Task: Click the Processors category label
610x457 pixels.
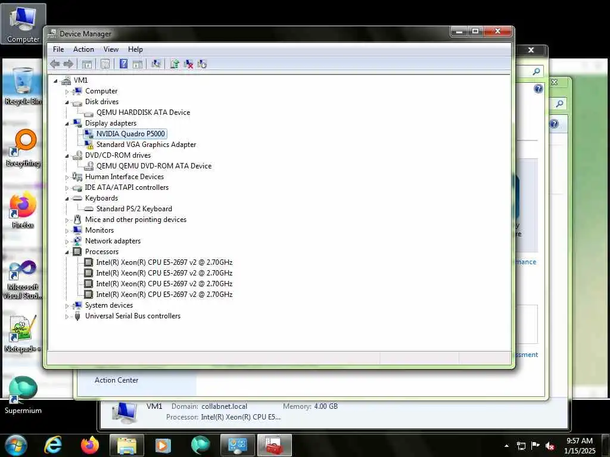Action: coord(101,252)
